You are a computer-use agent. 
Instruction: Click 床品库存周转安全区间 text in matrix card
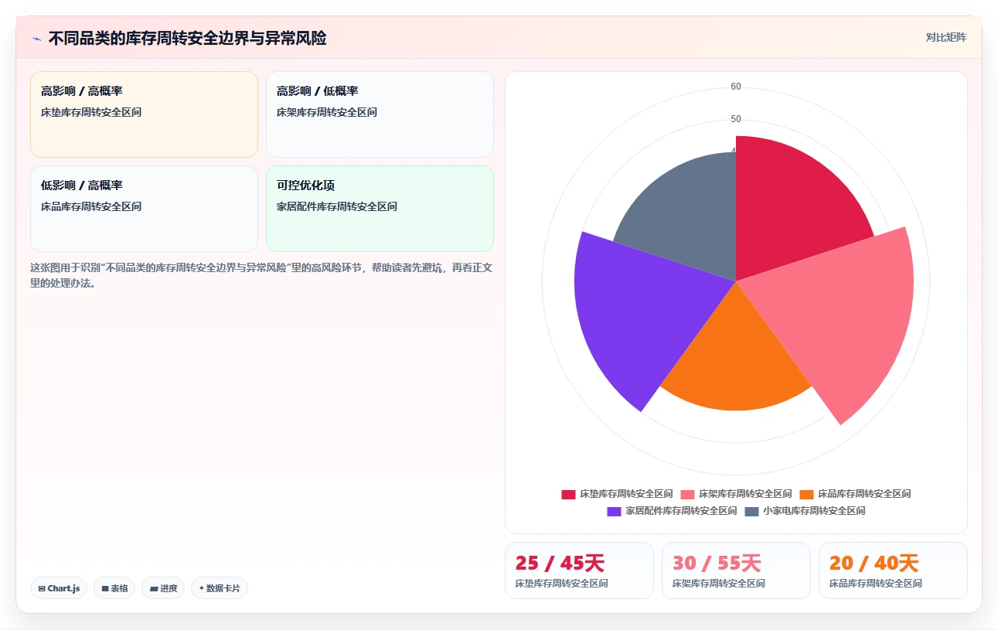[x=91, y=206]
